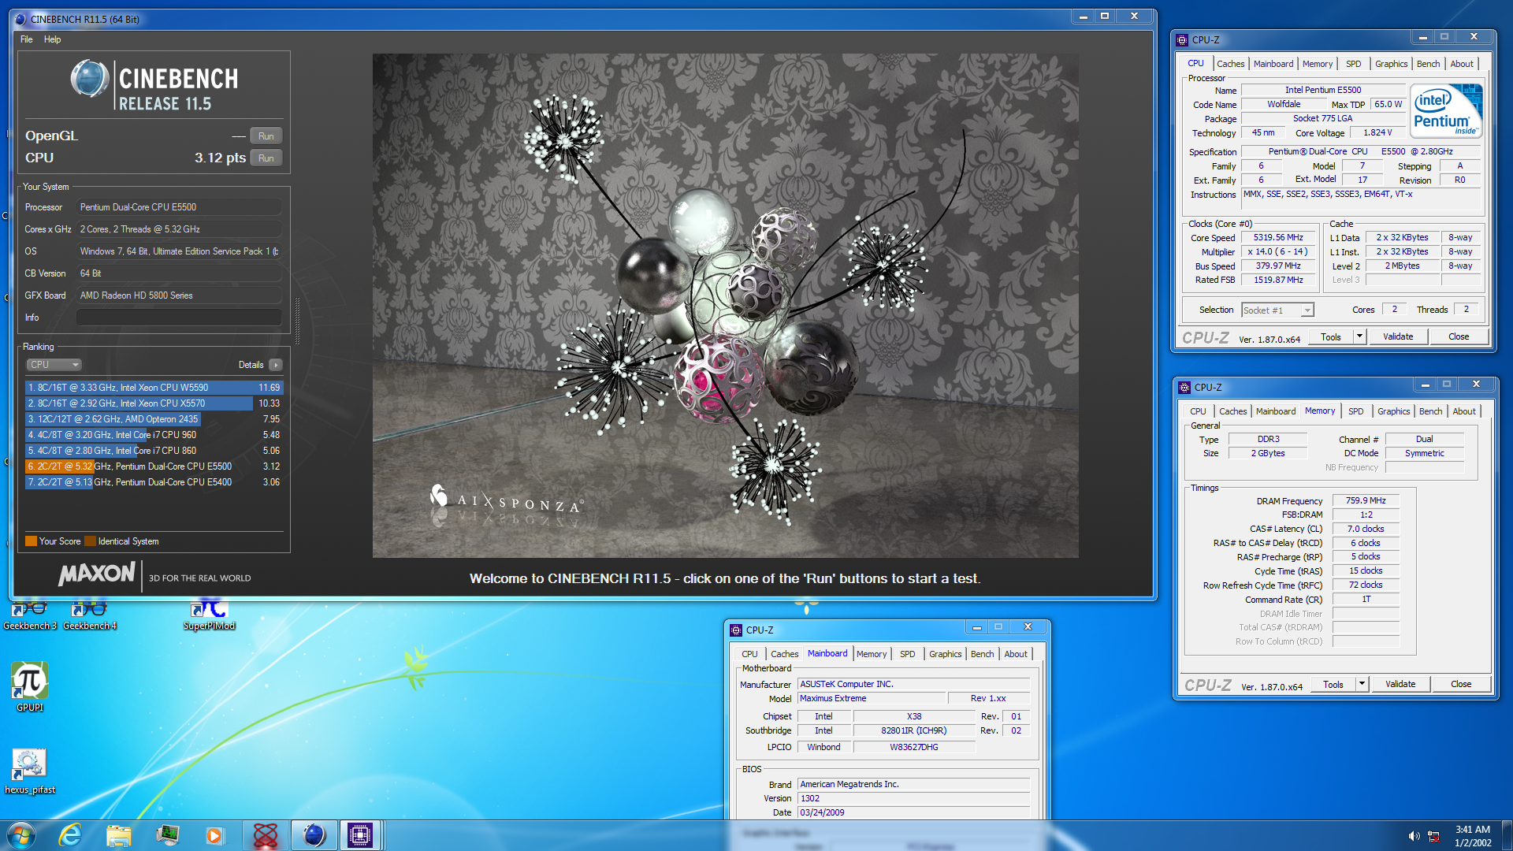The width and height of the screenshot is (1513, 851).
Task: Open the Windows Start menu orb
Action: (x=21, y=835)
